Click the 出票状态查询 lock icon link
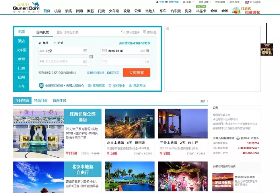The height and width of the screenshot is (193, 280). [122, 32]
